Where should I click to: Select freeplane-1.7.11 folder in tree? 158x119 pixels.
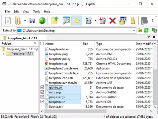tap(20, 54)
